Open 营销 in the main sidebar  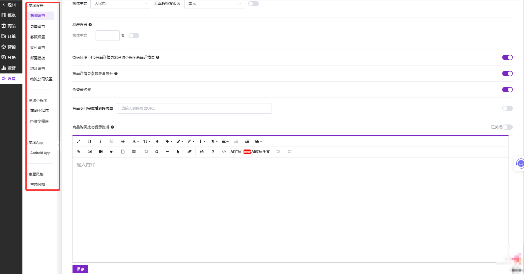click(11, 47)
